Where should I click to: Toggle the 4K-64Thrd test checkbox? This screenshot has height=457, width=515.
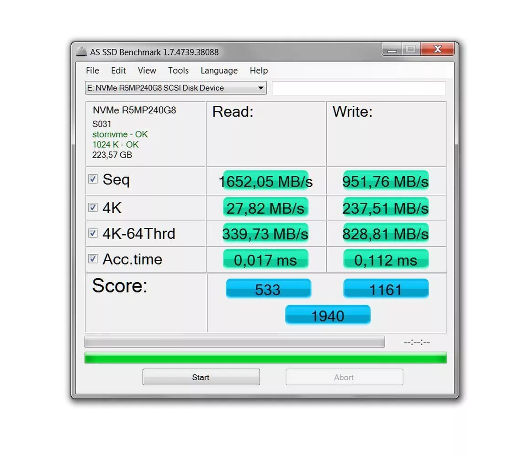(x=93, y=233)
